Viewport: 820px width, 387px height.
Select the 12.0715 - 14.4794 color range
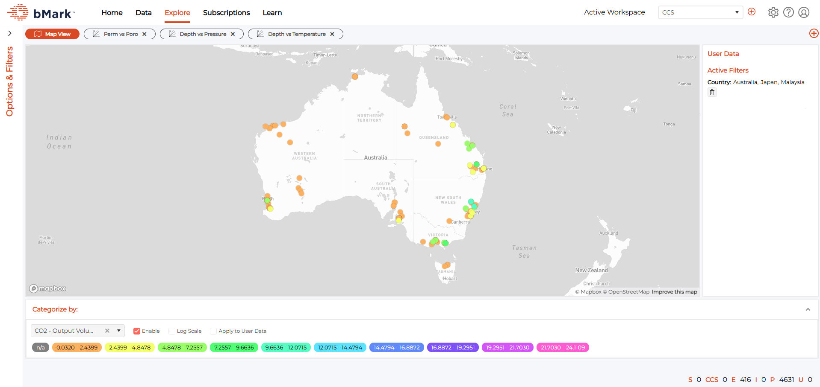tap(340, 347)
